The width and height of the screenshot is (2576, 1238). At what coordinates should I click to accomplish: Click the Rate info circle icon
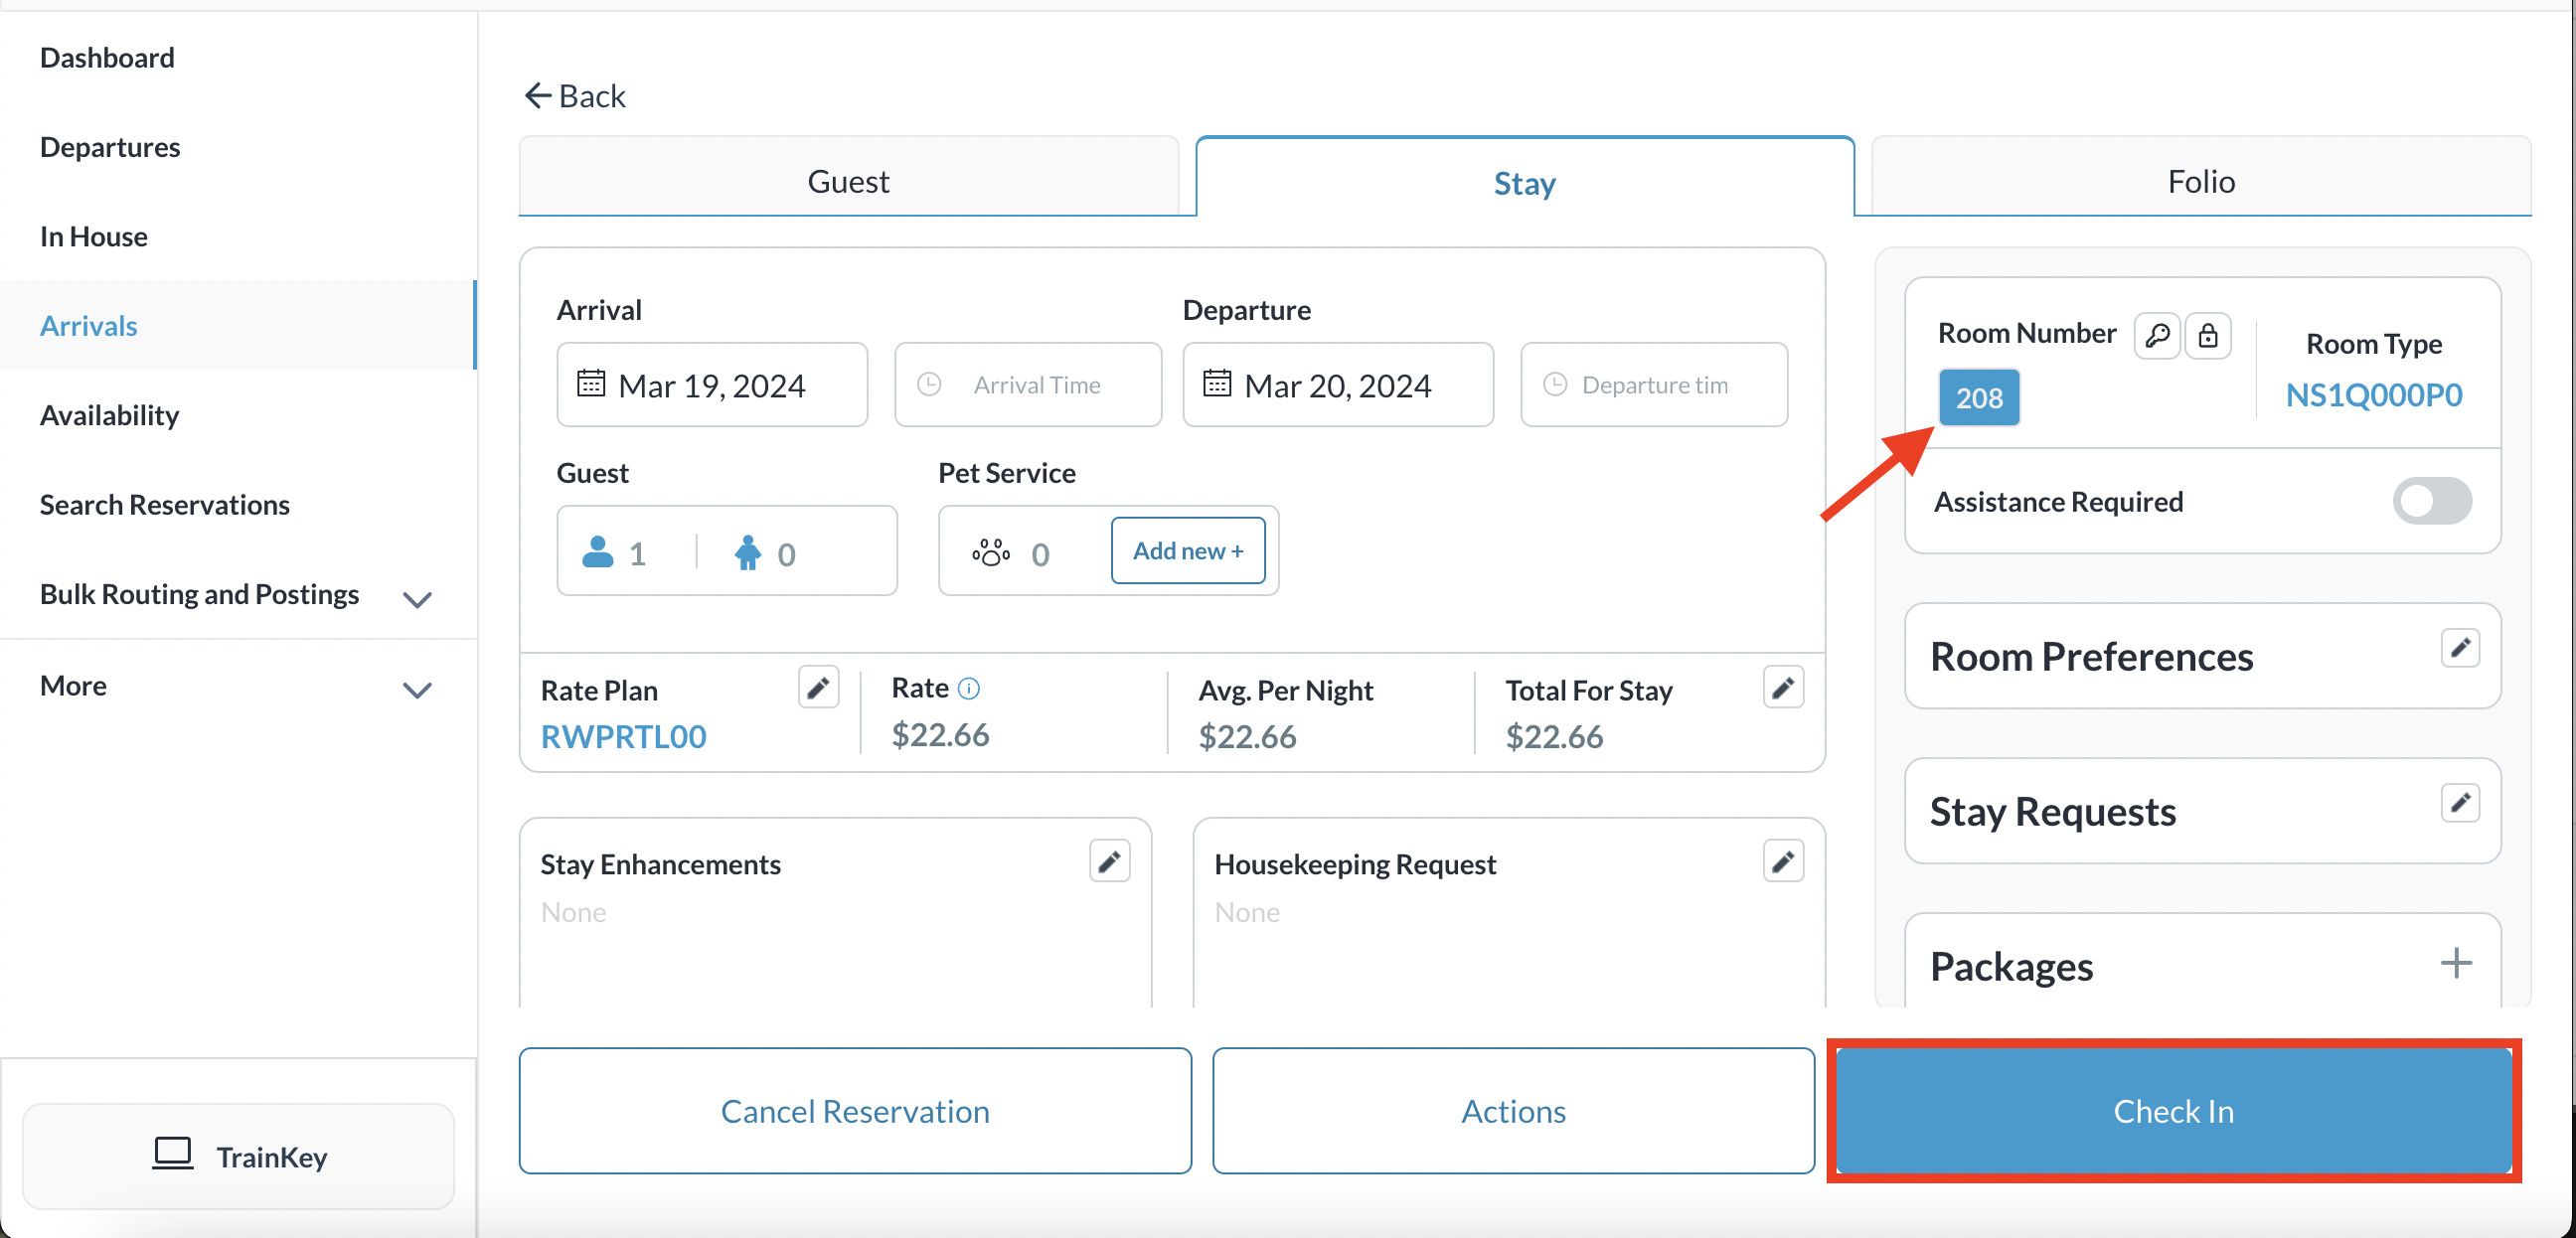pos(968,688)
